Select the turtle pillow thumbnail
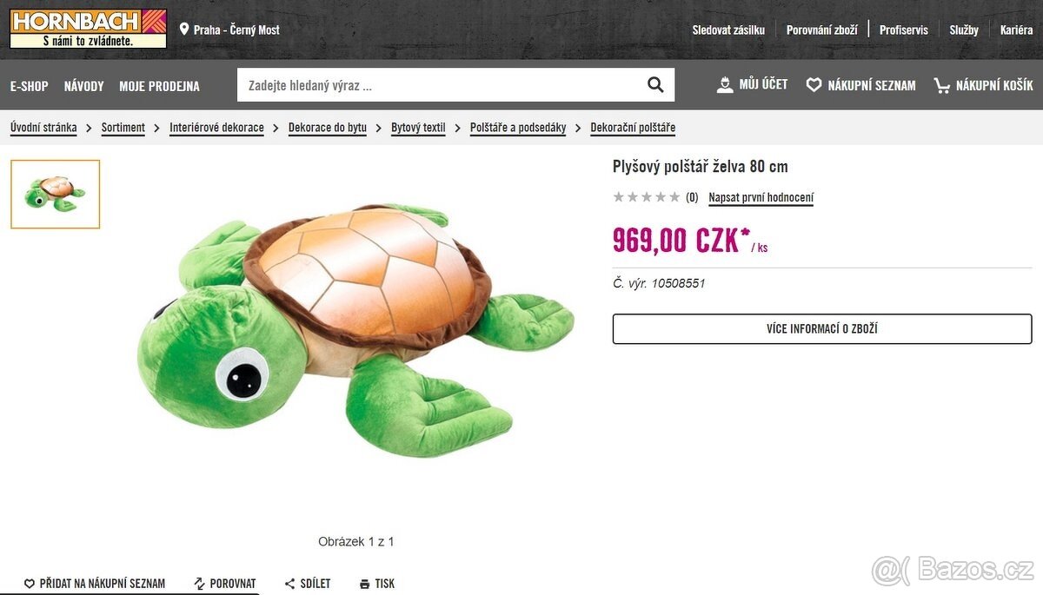The width and height of the screenshot is (1043, 595). point(56,195)
